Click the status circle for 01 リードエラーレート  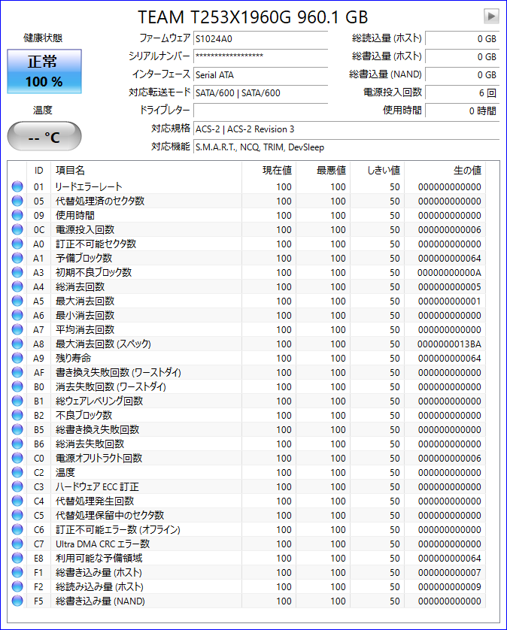17,186
